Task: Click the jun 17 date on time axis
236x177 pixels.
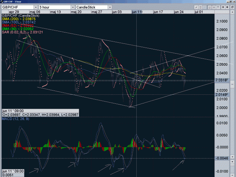Action: 158,12
